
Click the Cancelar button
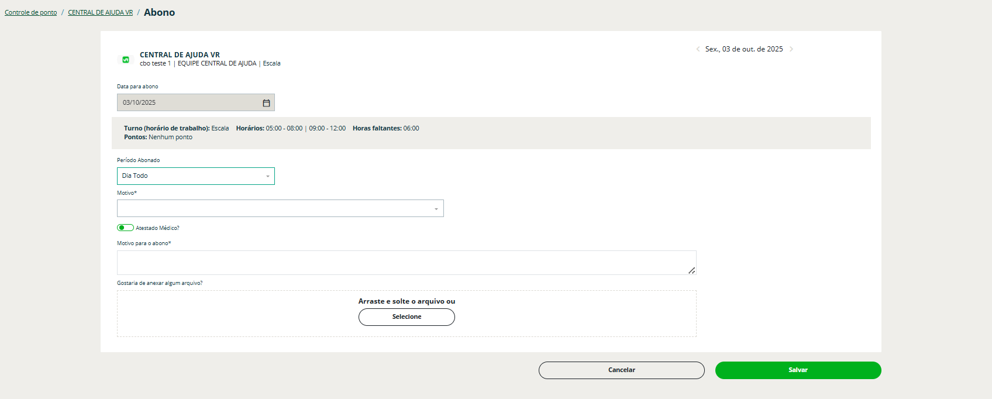(621, 370)
